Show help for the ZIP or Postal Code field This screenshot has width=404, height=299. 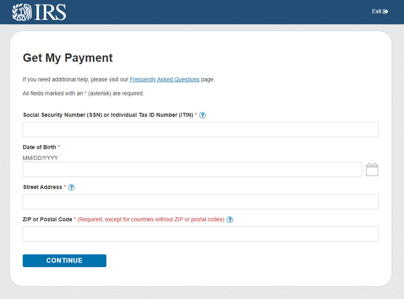pos(230,220)
